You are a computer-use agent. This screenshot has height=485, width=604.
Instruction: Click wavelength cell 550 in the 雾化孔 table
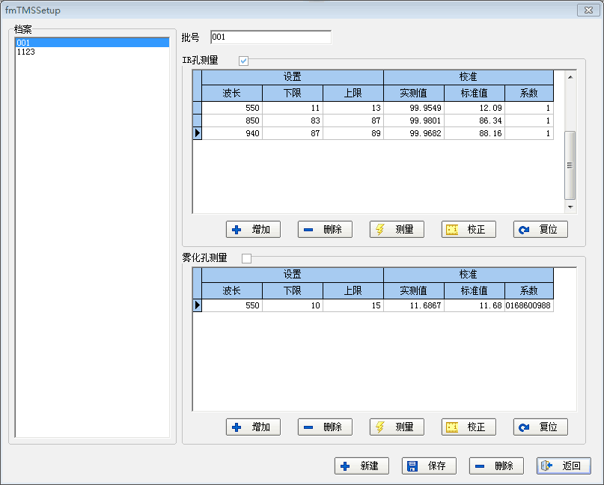coord(232,305)
